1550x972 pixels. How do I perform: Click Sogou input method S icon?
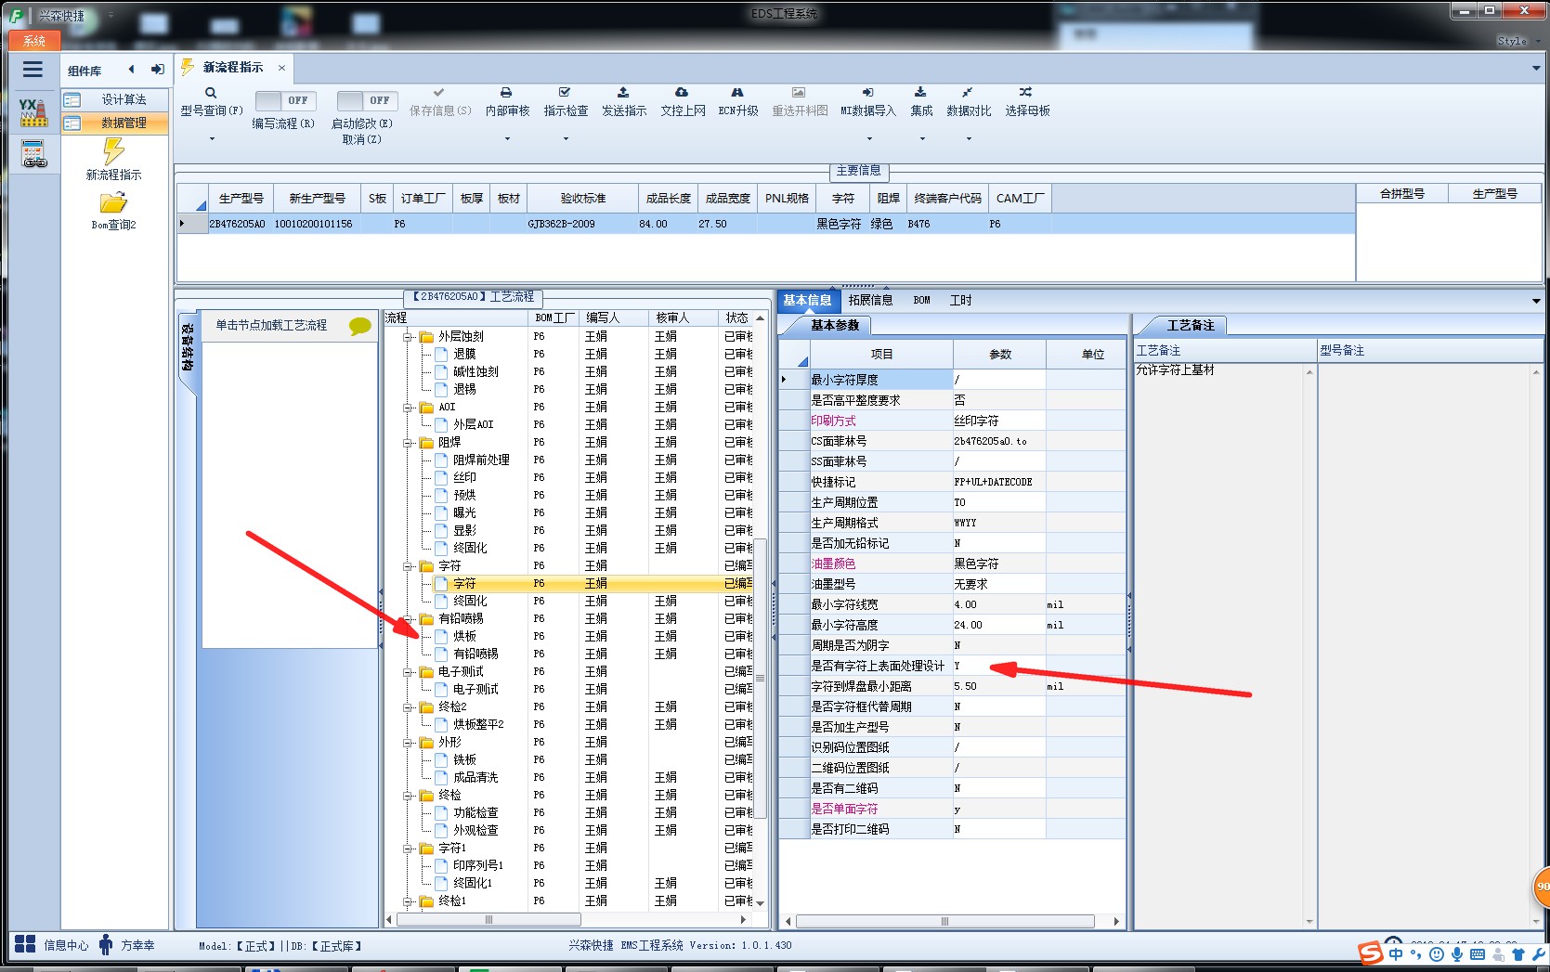point(1370,953)
